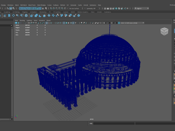The width and height of the screenshot is (175, 131).
Task: Open Hypershade from status line icon
Action: coord(116,8)
